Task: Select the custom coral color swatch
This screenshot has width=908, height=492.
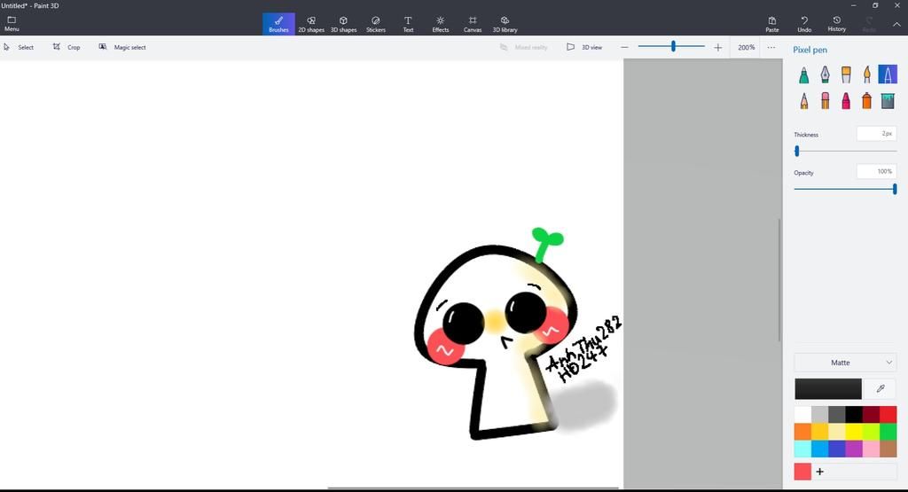Action: tap(802, 471)
